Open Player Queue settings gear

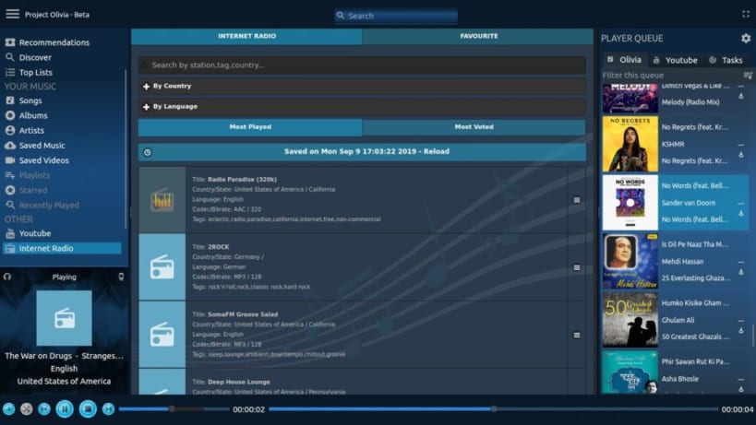coord(746,38)
